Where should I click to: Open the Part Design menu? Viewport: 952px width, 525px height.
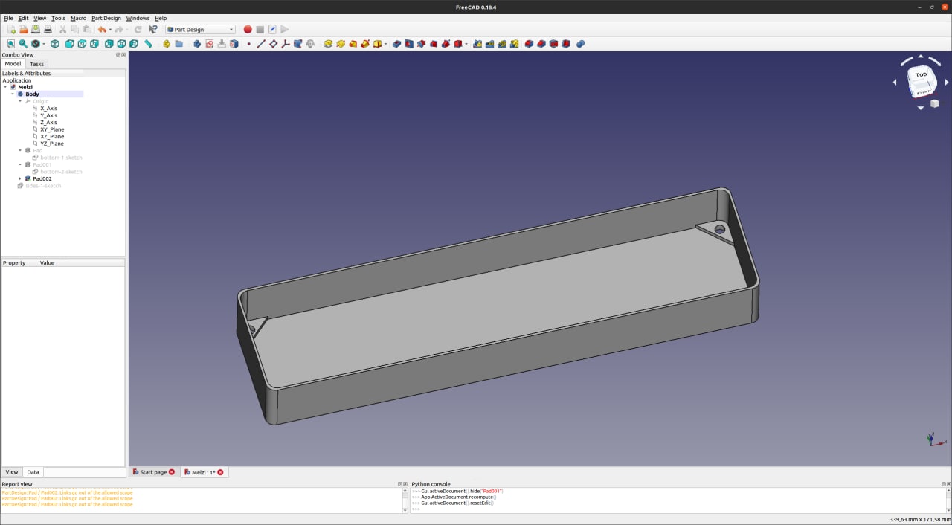click(106, 18)
